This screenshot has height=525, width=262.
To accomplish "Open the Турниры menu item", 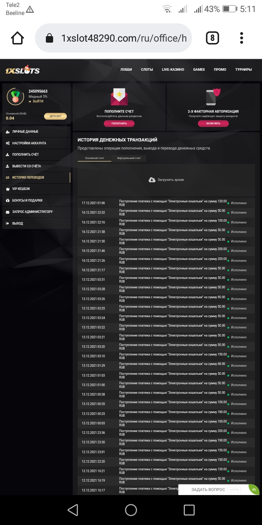I will point(243,70).
